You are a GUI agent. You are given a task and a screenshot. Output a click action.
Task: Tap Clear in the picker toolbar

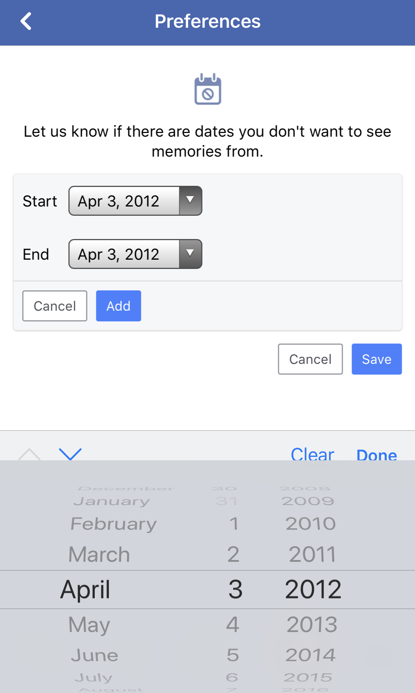point(312,454)
